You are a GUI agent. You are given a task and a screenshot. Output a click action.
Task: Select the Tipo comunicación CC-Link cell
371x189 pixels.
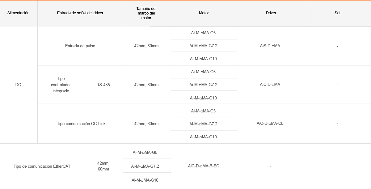pos(81,124)
